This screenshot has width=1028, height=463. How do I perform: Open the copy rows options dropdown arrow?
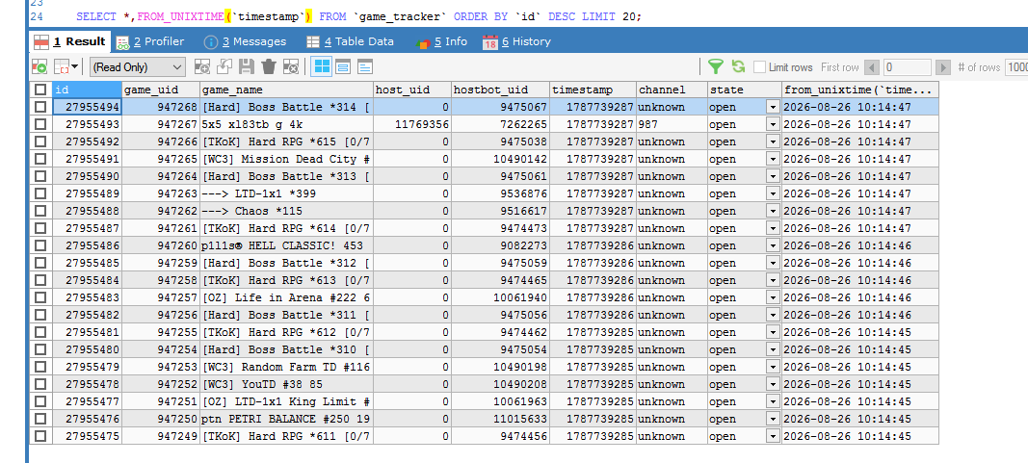pos(74,66)
